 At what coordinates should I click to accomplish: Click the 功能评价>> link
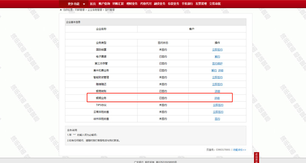point(240,150)
